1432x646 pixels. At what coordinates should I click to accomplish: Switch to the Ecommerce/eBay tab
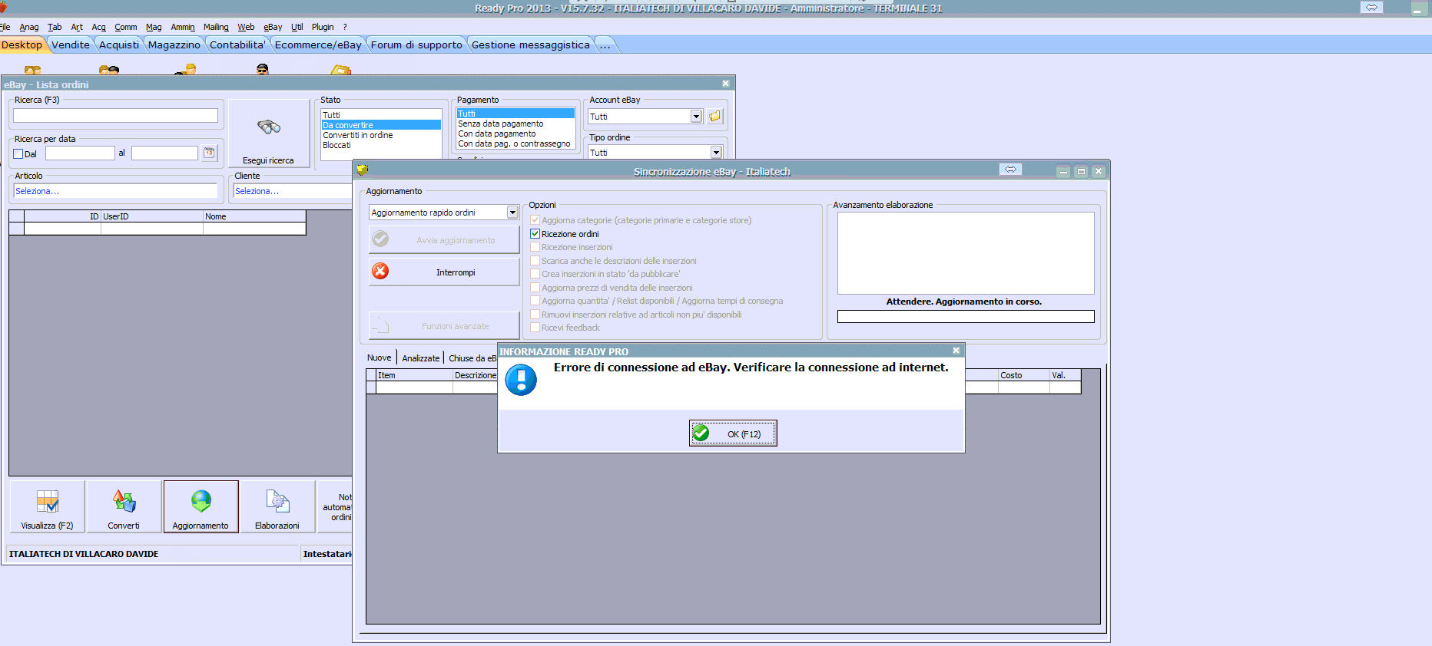(318, 44)
